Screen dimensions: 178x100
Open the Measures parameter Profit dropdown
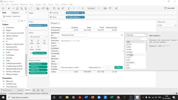pos(167,25)
